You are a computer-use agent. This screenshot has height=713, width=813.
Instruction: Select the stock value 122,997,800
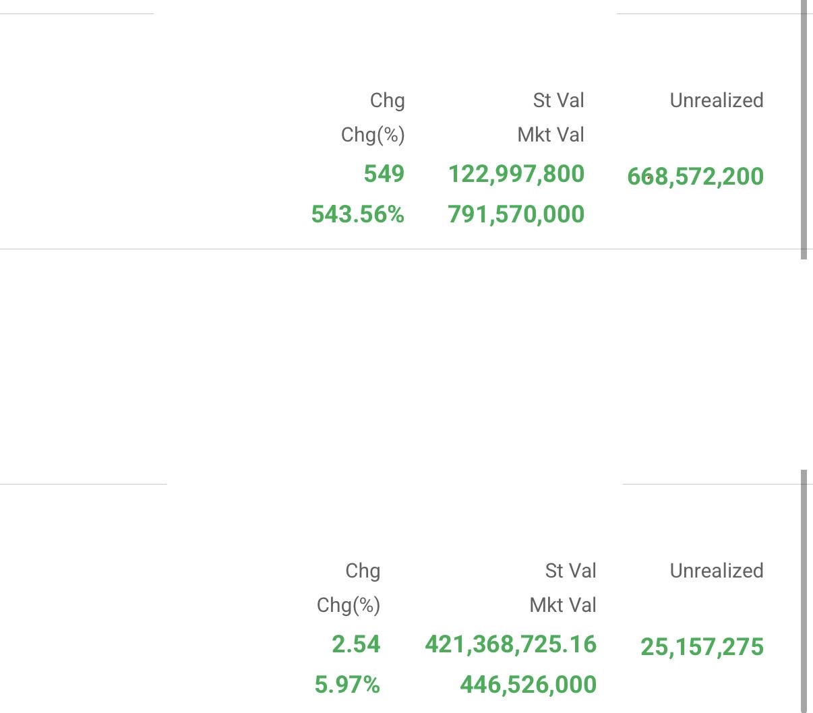516,174
